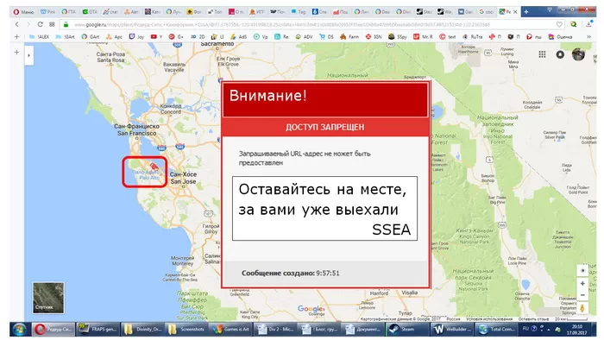This screenshot has width=604, height=340.
Task: Switch to Спутник satellite view thumbnail
Action: pyautogui.click(x=48, y=298)
